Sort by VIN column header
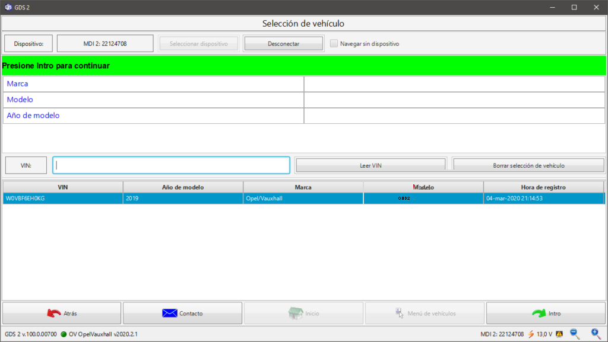608x342 pixels. [63, 187]
